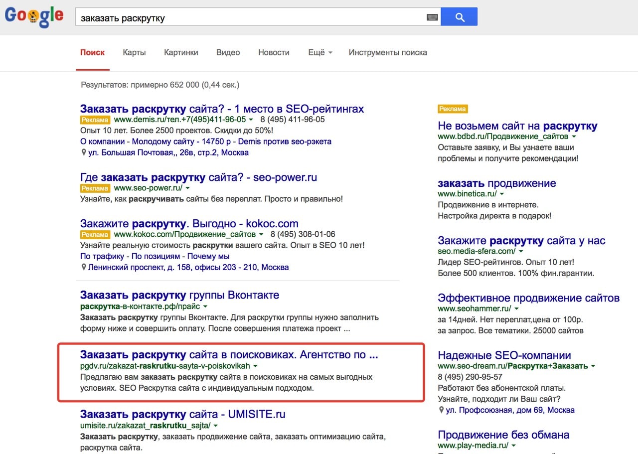
Task: Switch to the Карты tab
Action: pos(134,52)
